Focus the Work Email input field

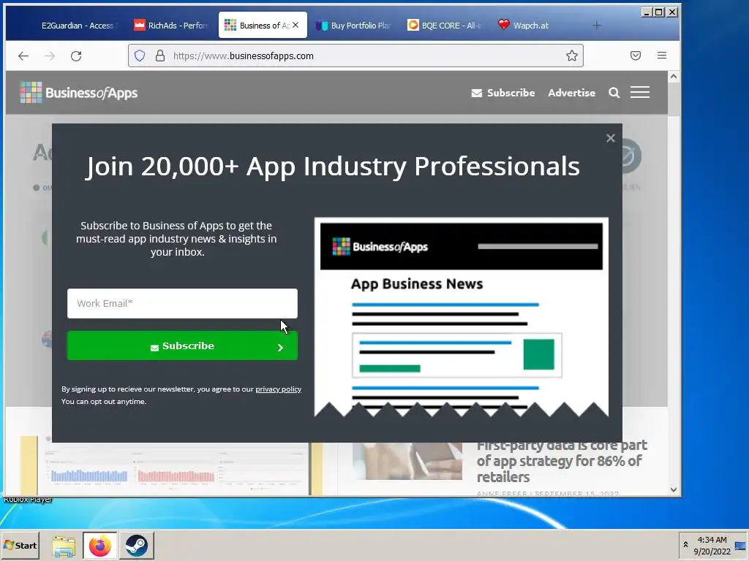(182, 303)
